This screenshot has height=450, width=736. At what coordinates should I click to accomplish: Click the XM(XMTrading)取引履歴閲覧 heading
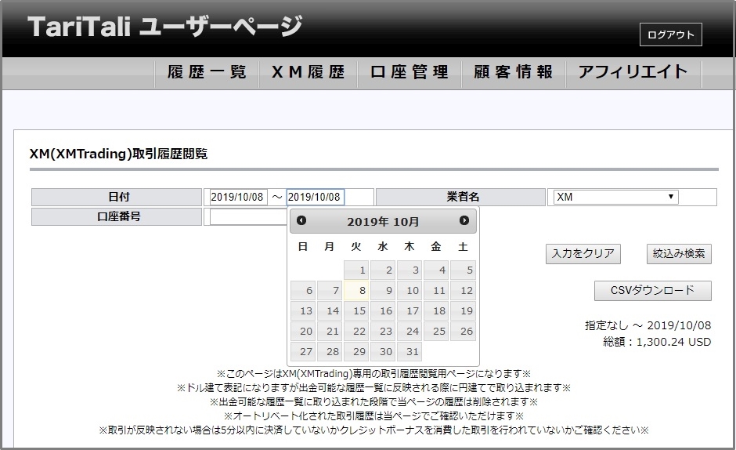point(118,154)
